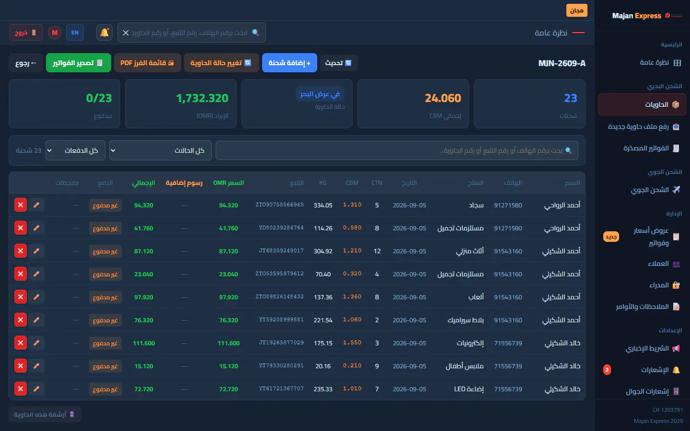Open الشريط الإخباري in the sidebar
690x431 pixels.
pyautogui.click(x=642, y=349)
